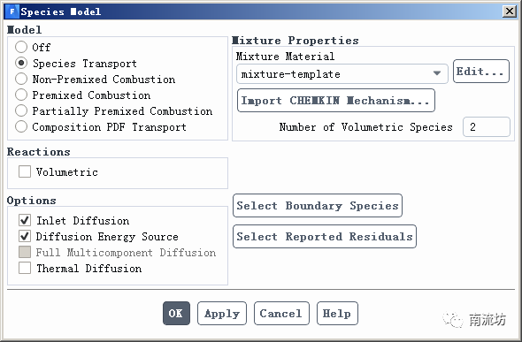Image resolution: width=522 pixels, height=342 pixels.
Task: Enable Volumetric reactions checkbox
Action: tap(25, 171)
